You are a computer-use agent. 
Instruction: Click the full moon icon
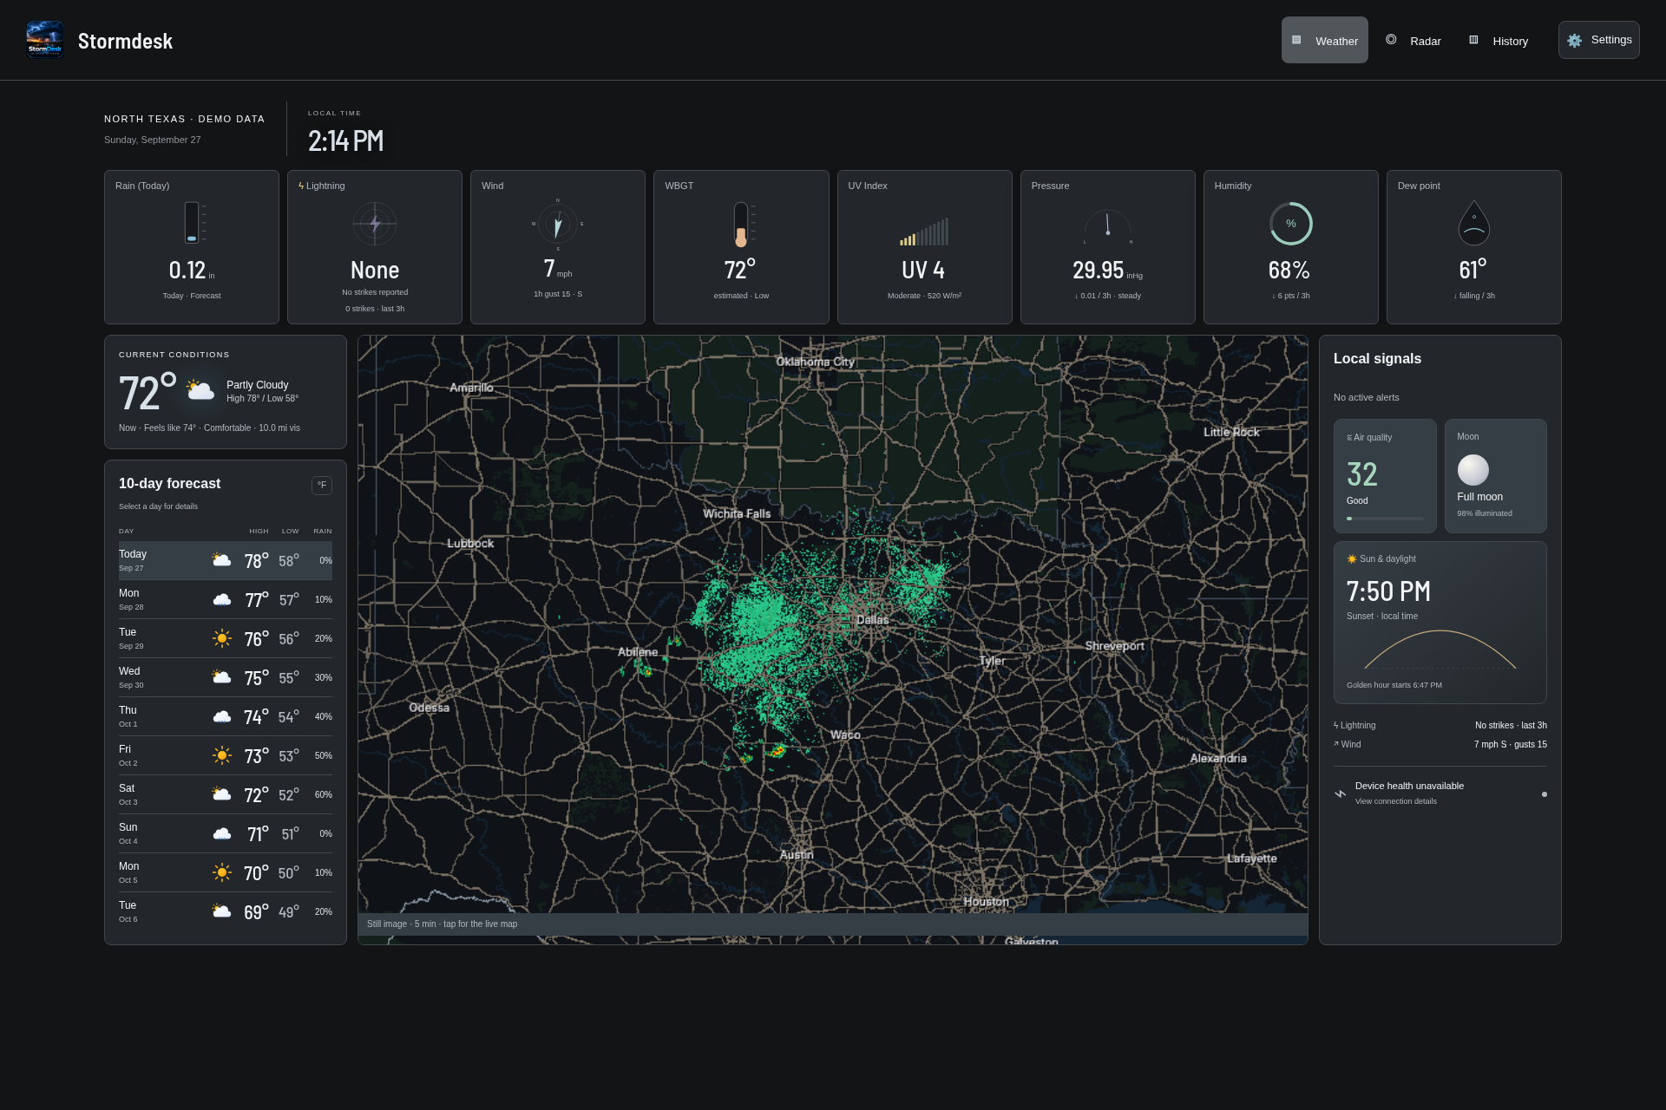click(x=1473, y=470)
